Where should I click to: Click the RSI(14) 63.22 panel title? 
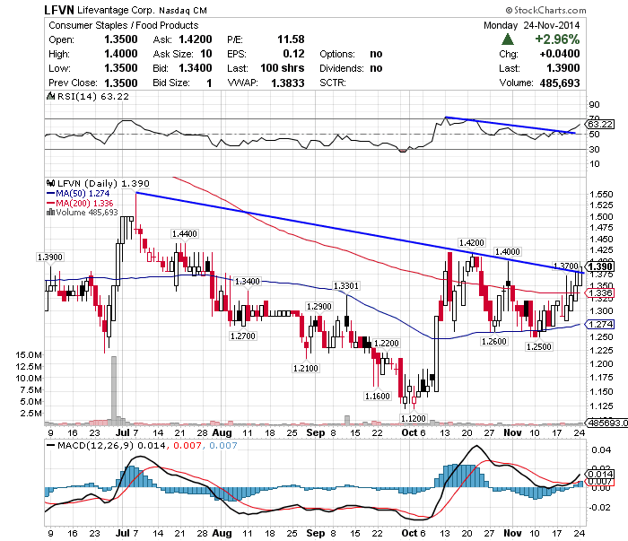93,97
